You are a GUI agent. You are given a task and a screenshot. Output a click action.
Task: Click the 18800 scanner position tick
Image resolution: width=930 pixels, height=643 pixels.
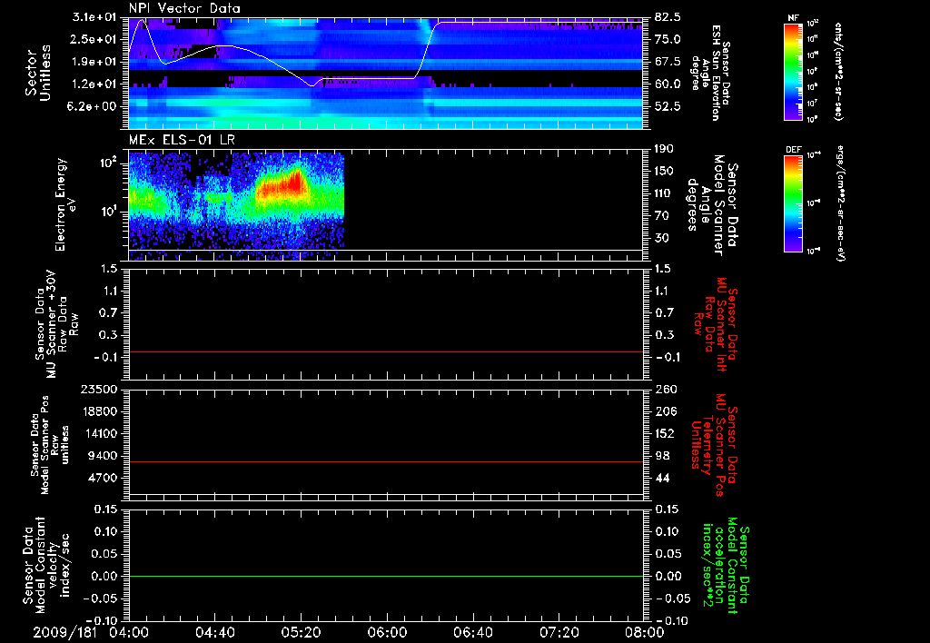99,411
